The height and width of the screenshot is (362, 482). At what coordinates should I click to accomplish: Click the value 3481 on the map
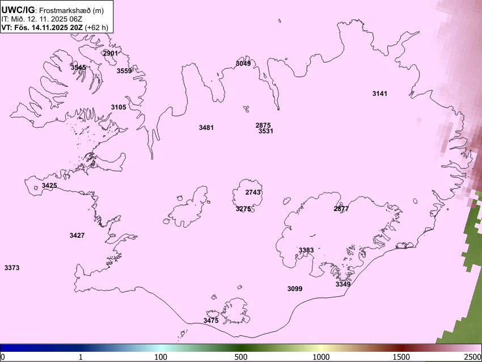coord(206,127)
